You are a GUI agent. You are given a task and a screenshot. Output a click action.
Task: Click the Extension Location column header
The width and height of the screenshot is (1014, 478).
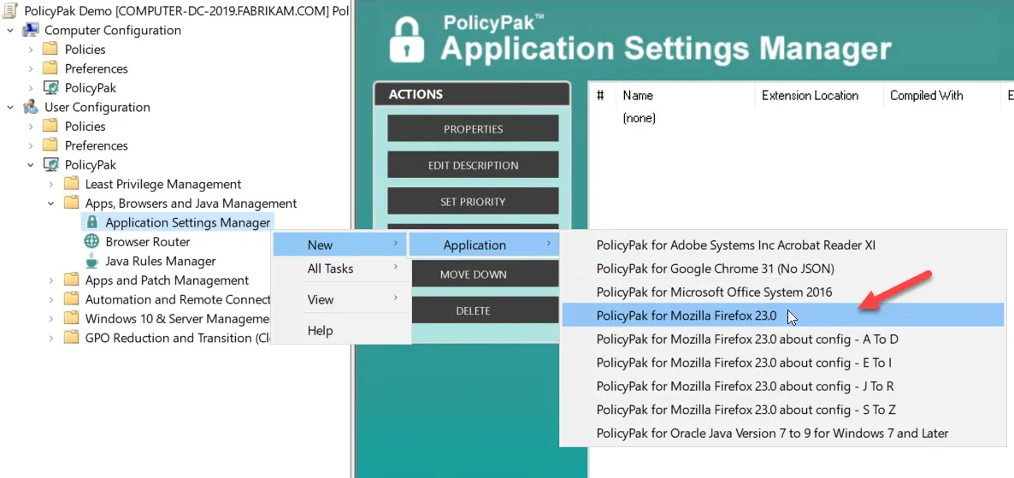click(x=819, y=95)
